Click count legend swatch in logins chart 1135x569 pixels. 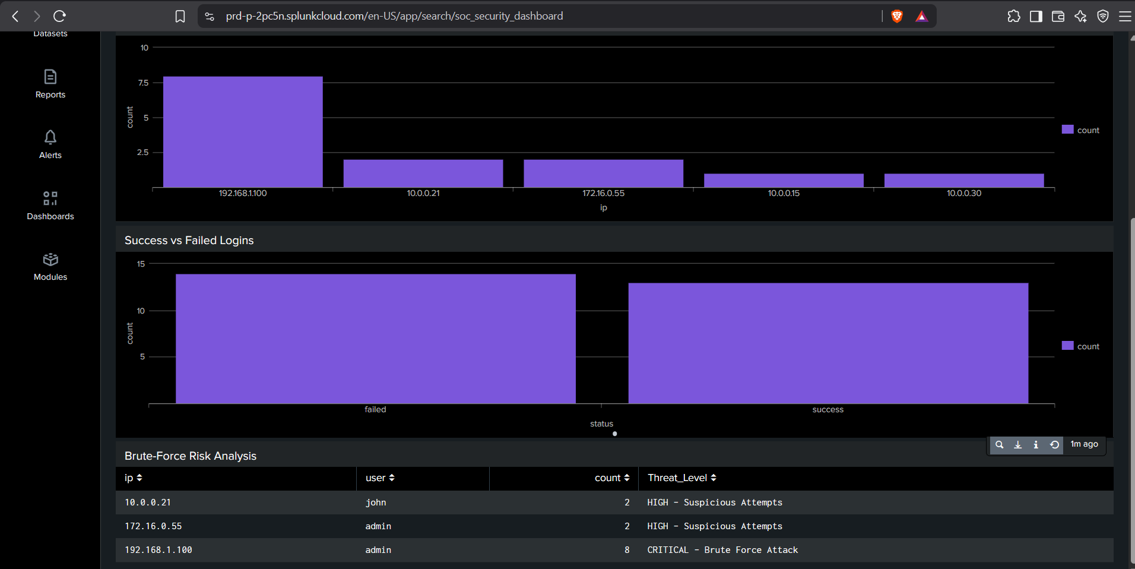point(1067,346)
